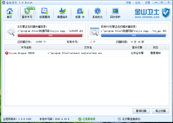Click the cloud engine magnifier icon
173x123 pixels.
[x=11, y=32]
